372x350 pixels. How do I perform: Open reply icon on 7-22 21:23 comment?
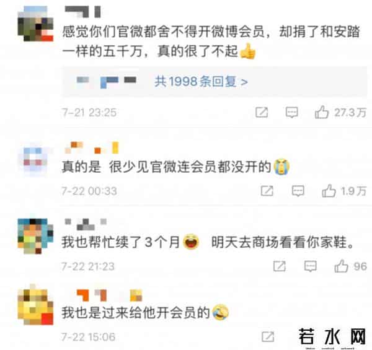click(x=311, y=266)
